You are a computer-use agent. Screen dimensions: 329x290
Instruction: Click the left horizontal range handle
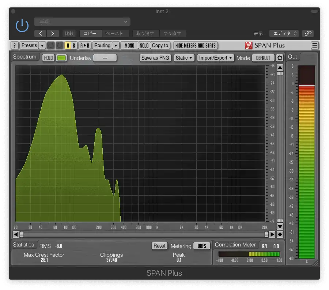[x=22, y=234]
